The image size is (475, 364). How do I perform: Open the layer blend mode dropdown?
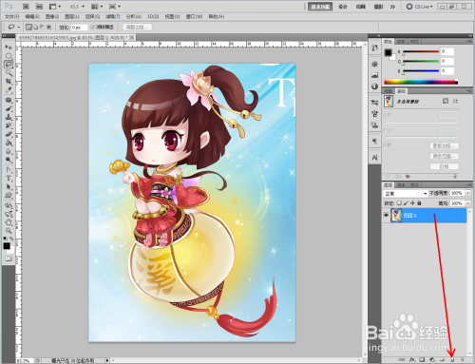pyautogui.click(x=406, y=193)
